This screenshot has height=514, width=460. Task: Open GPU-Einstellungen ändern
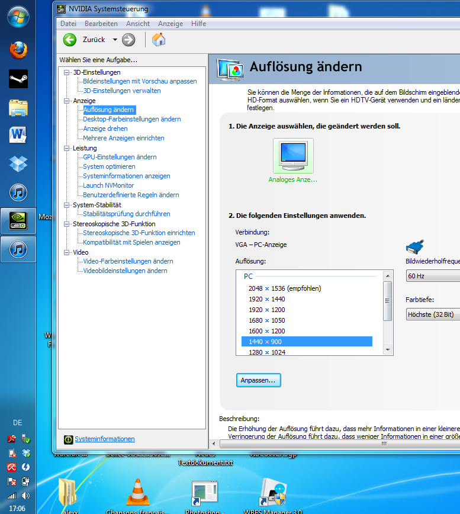120,158
